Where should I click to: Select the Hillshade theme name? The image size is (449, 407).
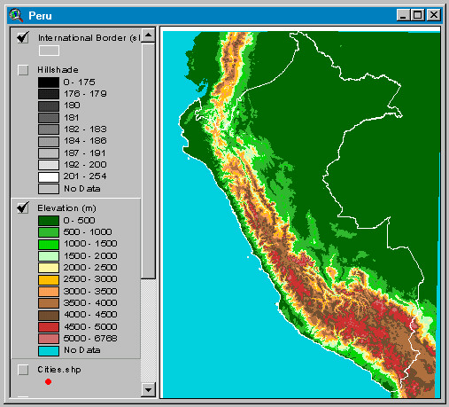coord(58,70)
